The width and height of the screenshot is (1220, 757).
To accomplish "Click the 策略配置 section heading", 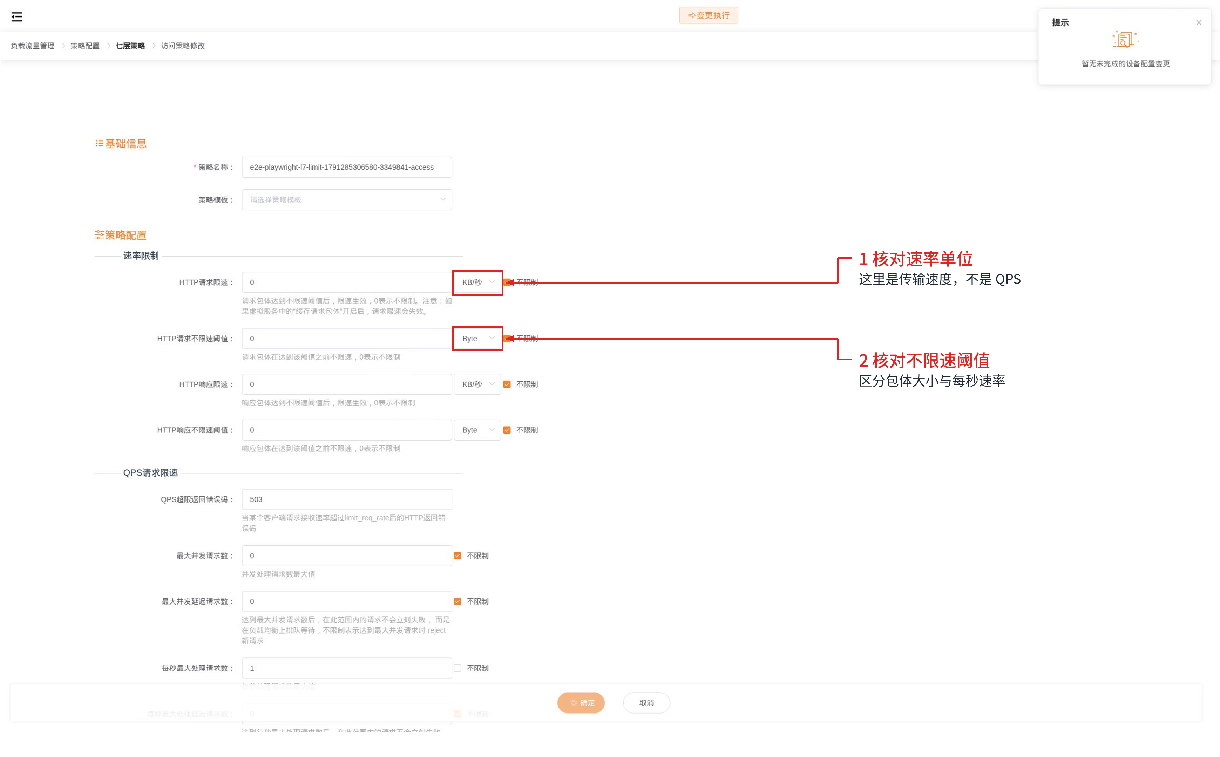I will point(121,235).
